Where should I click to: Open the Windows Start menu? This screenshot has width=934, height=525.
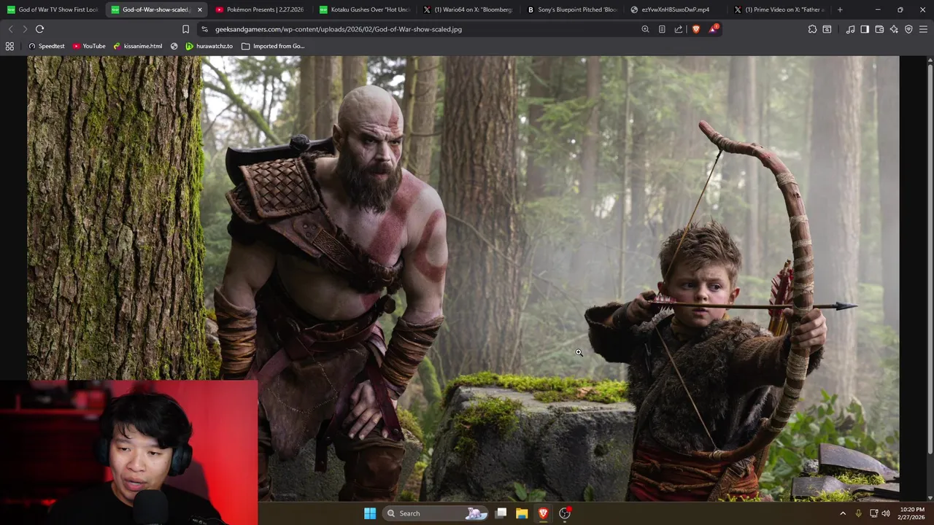pos(370,513)
